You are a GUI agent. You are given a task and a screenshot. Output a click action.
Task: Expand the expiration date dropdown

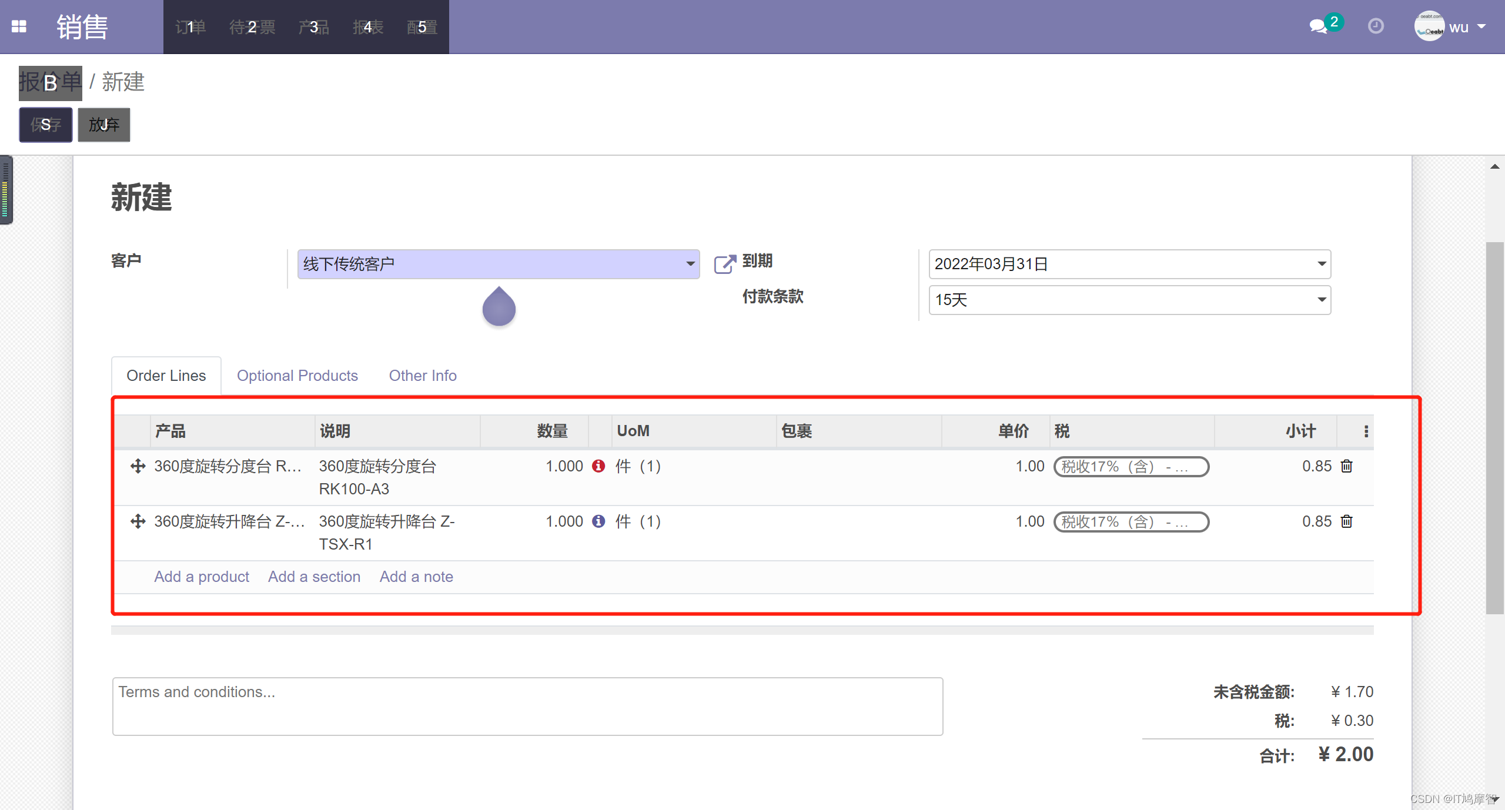click(x=1322, y=264)
